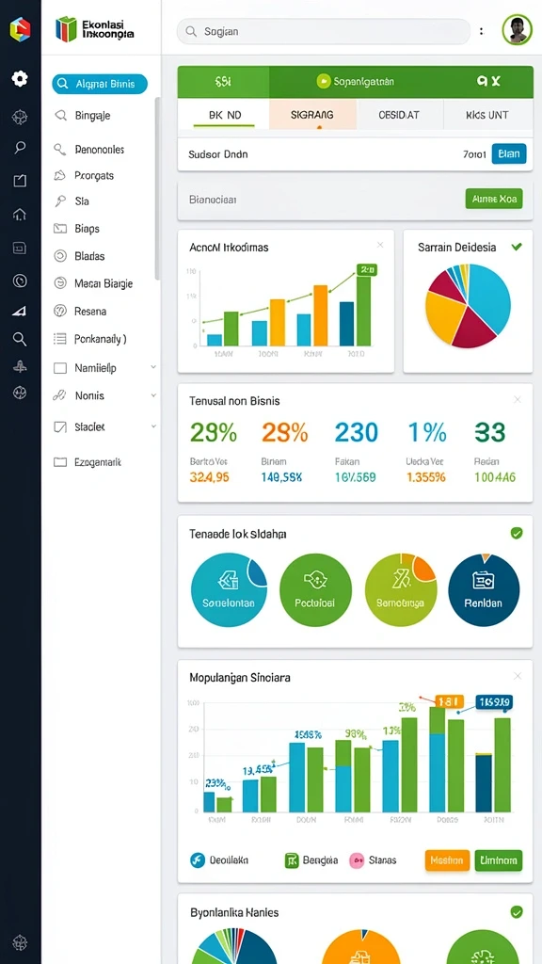542x964 pixels.
Task: Open the settings gear in dark sidebar
Action: [20, 78]
